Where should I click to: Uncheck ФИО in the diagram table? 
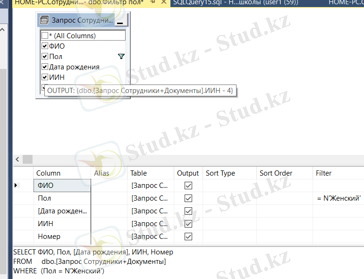tap(44, 46)
